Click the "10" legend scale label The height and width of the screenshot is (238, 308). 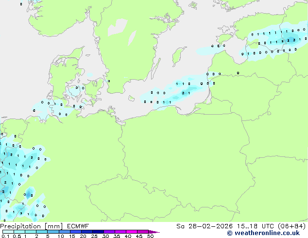61,236
